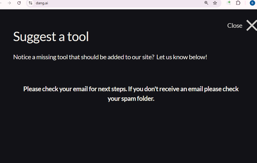Image resolution: width=257 pixels, height=163 pixels.
Task: Open the profile avatar labeled B
Action: coord(252,3)
